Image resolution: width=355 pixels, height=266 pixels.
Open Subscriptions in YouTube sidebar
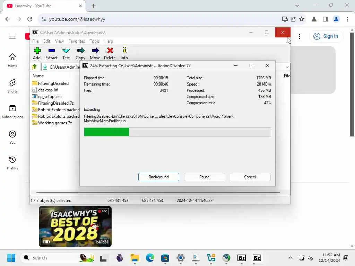pos(12,112)
